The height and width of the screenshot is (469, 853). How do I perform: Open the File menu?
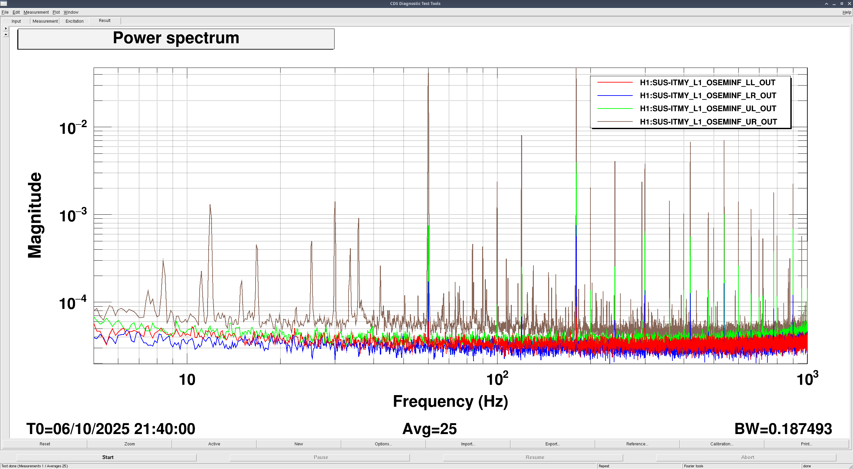pyautogui.click(x=5, y=12)
